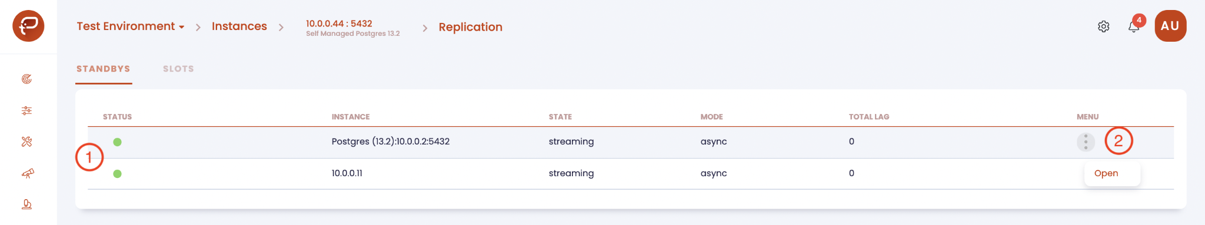Open the wrench tools sidebar icon
This screenshot has height=225, width=1205.
(x=26, y=142)
